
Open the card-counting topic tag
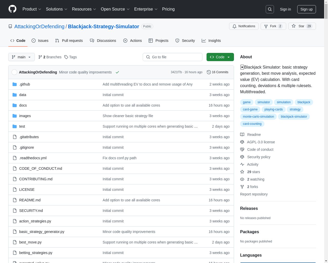[252, 124]
